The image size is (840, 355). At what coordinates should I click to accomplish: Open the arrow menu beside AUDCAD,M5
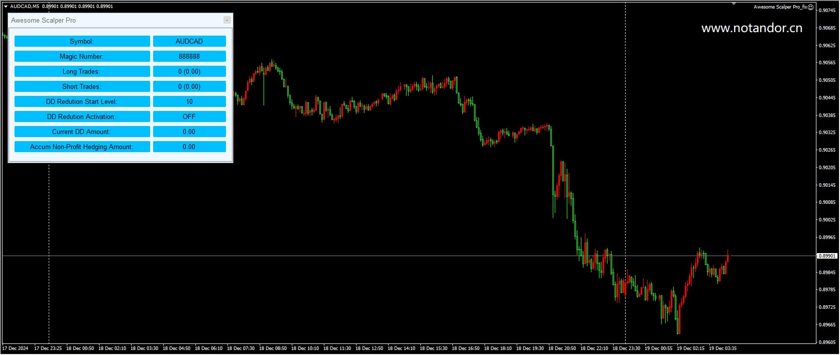pos(6,7)
